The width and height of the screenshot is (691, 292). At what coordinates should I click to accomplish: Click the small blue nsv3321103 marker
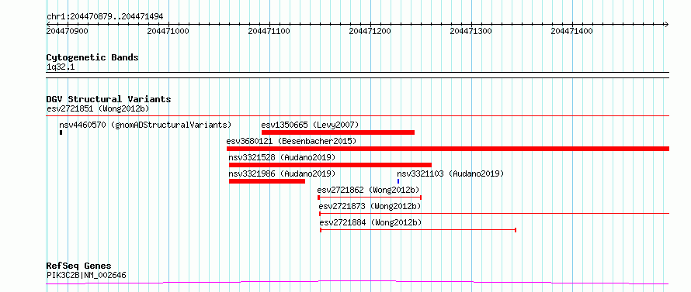pos(398,181)
